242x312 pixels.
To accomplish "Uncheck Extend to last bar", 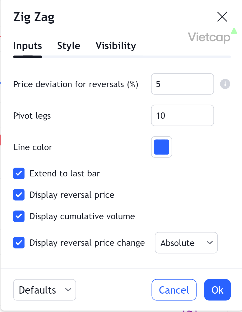I will (x=19, y=173).
